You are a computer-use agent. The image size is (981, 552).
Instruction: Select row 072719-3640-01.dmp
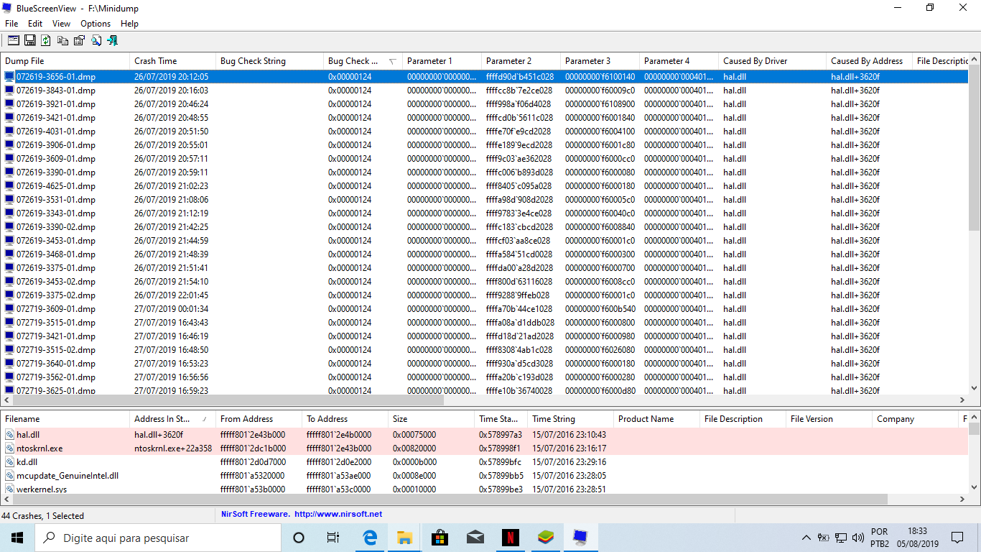coord(485,364)
